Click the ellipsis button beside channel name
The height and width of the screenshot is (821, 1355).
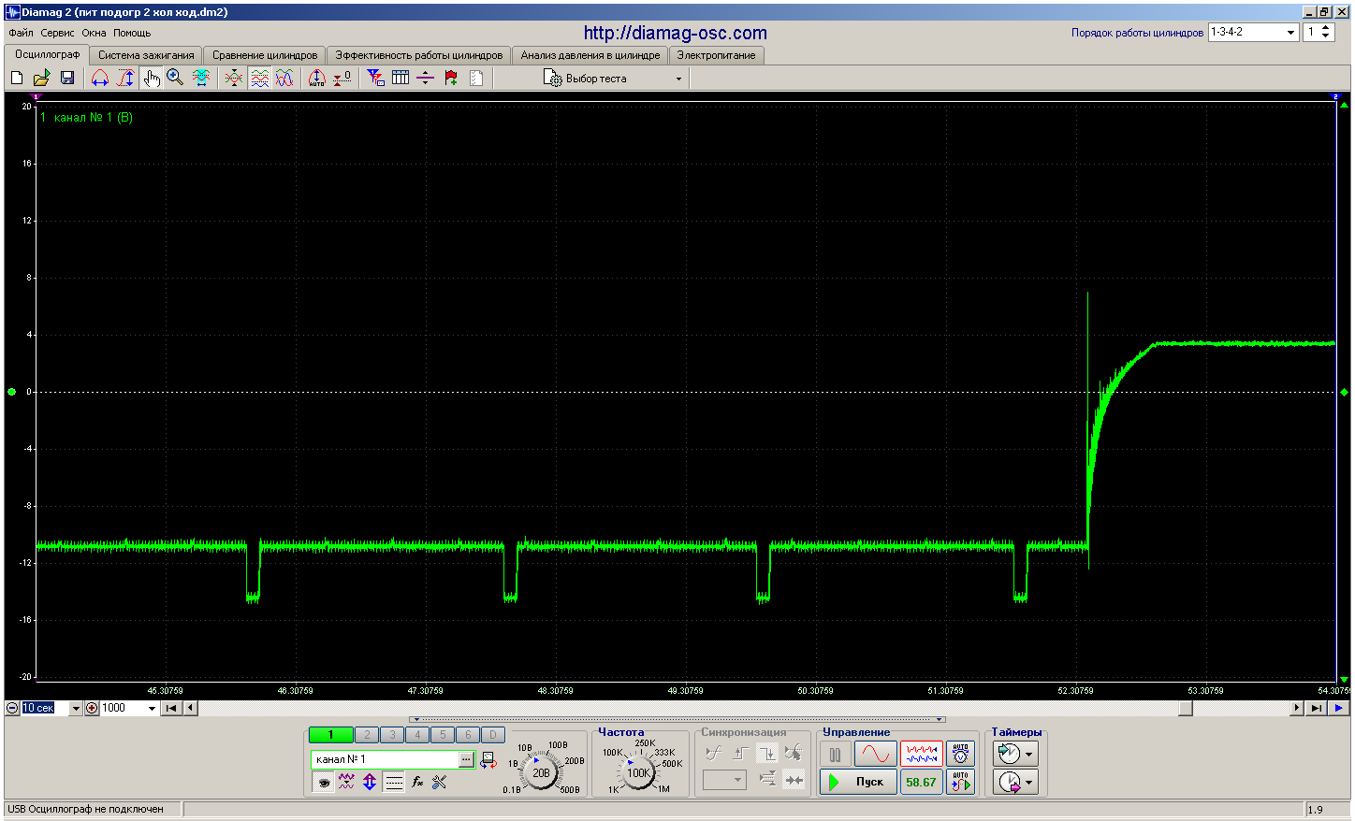click(466, 759)
